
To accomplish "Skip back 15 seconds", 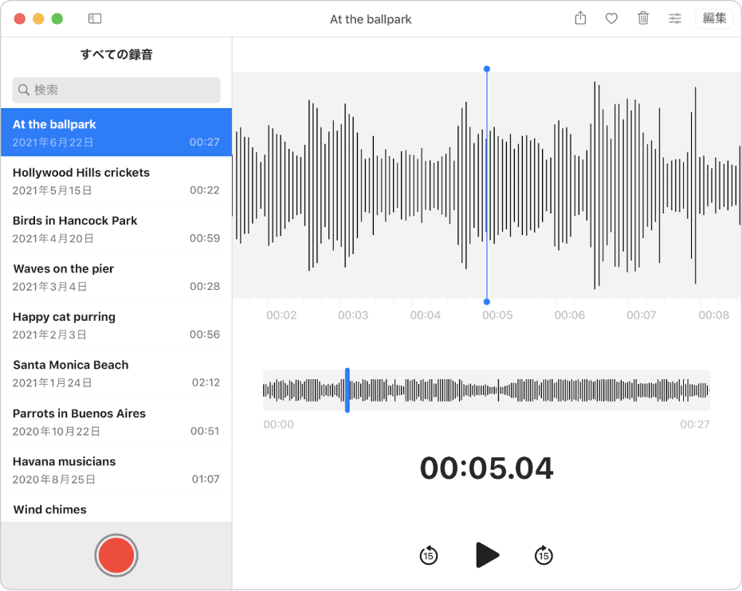I will tap(428, 555).
